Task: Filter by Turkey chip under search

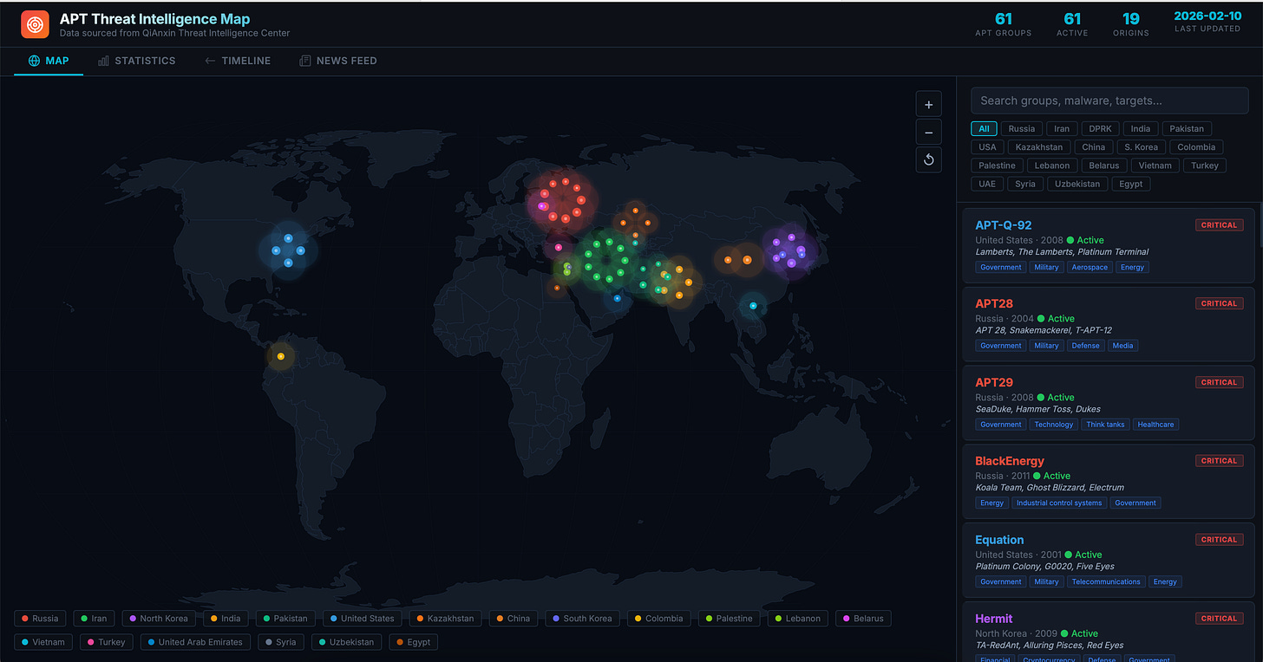Action: pos(1205,165)
